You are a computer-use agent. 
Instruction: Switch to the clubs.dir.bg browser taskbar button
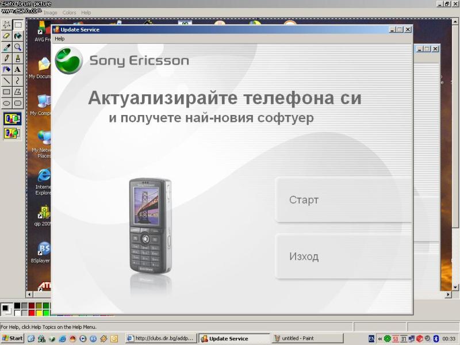click(161, 338)
